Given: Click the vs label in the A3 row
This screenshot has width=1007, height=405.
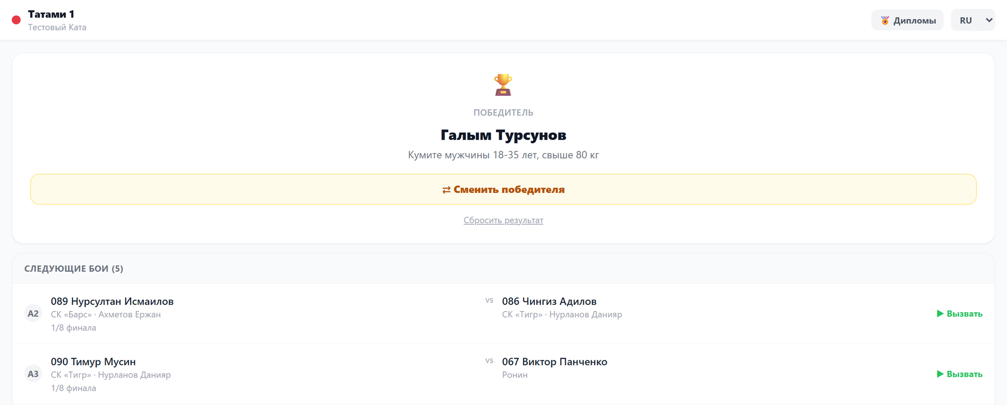Looking at the screenshot, I should 489,360.
